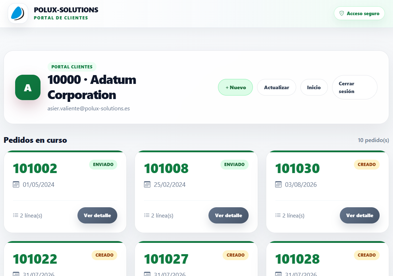Select order number 101028
Viewport: 393px width, 276px height.
pos(298,259)
